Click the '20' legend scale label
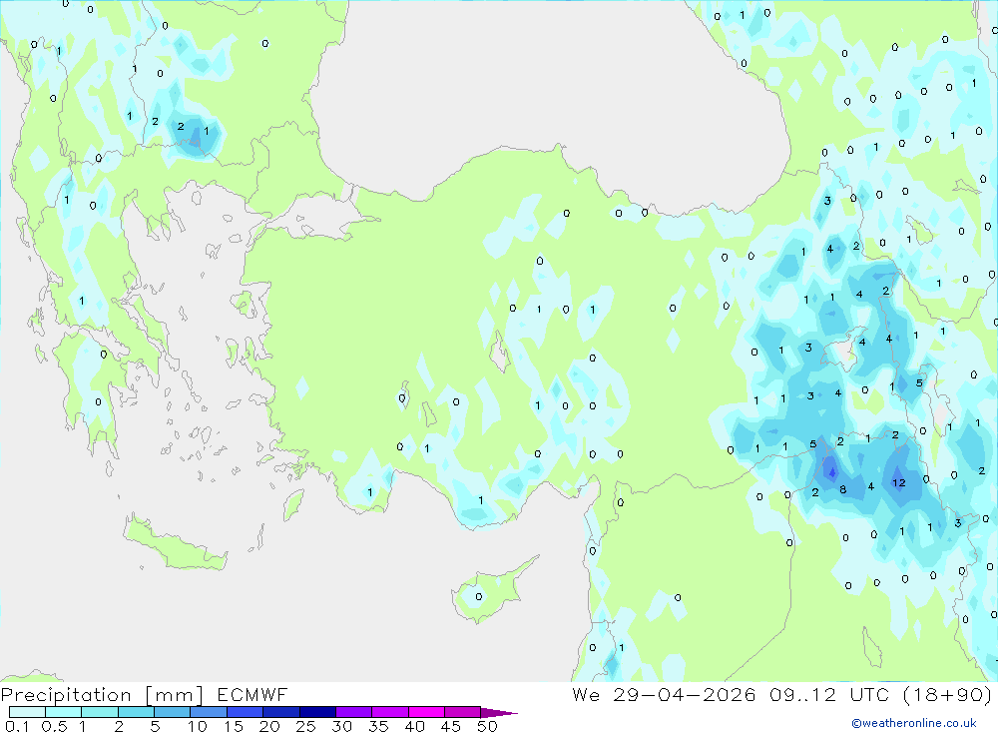998x732 pixels. click(269, 726)
